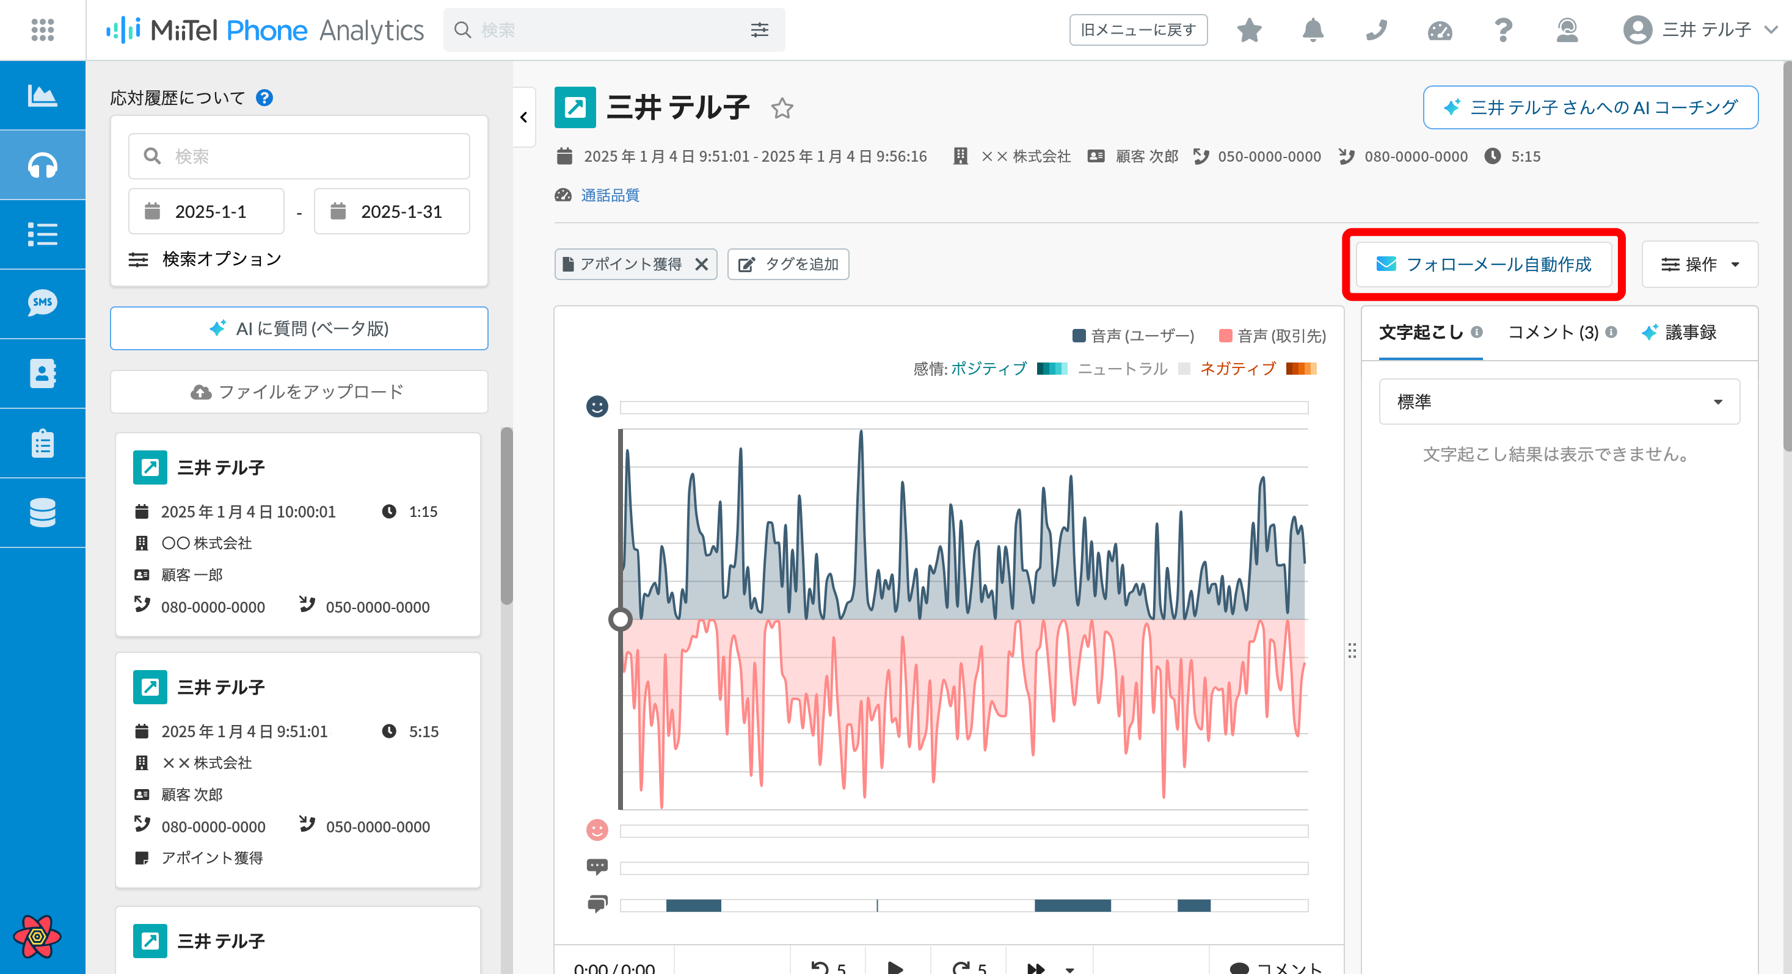Screen dimensions: 1792x974
Task: Toggle favorite star next to 三井 テル子 title
Action: pyautogui.click(x=782, y=109)
